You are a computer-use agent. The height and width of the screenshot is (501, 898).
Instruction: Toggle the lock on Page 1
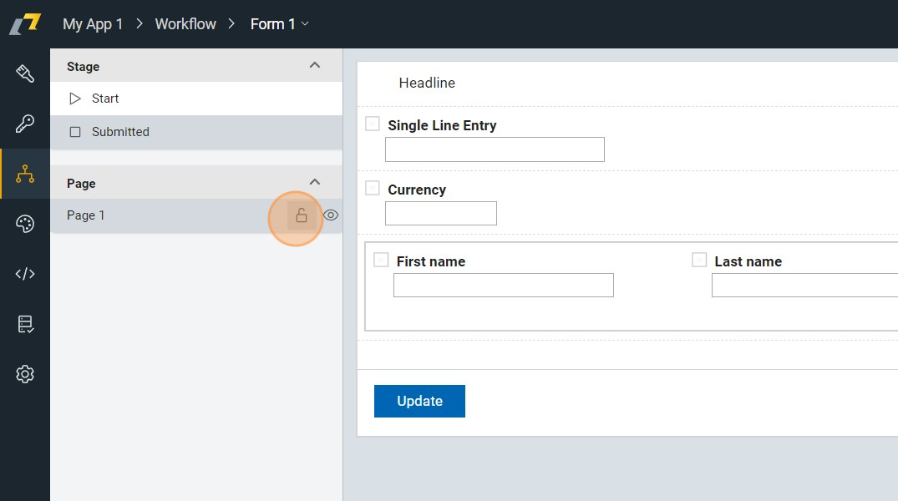pyautogui.click(x=302, y=215)
